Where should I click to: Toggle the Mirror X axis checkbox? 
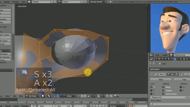point(151,87)
